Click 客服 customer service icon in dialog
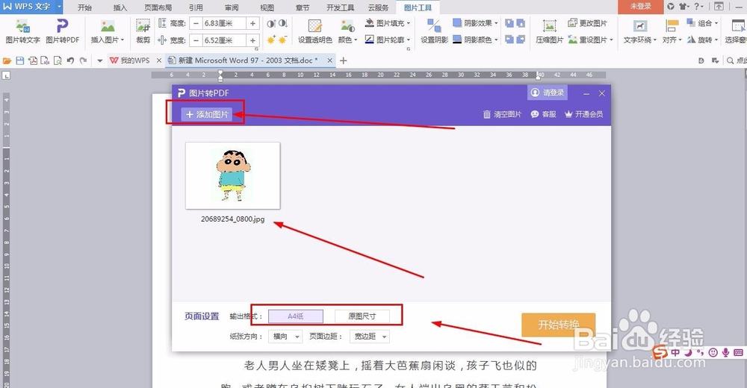 click(544, 114)
